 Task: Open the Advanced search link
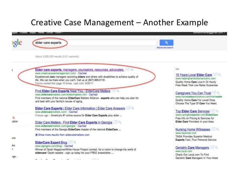pyautogui.click(x=165, y=48)
